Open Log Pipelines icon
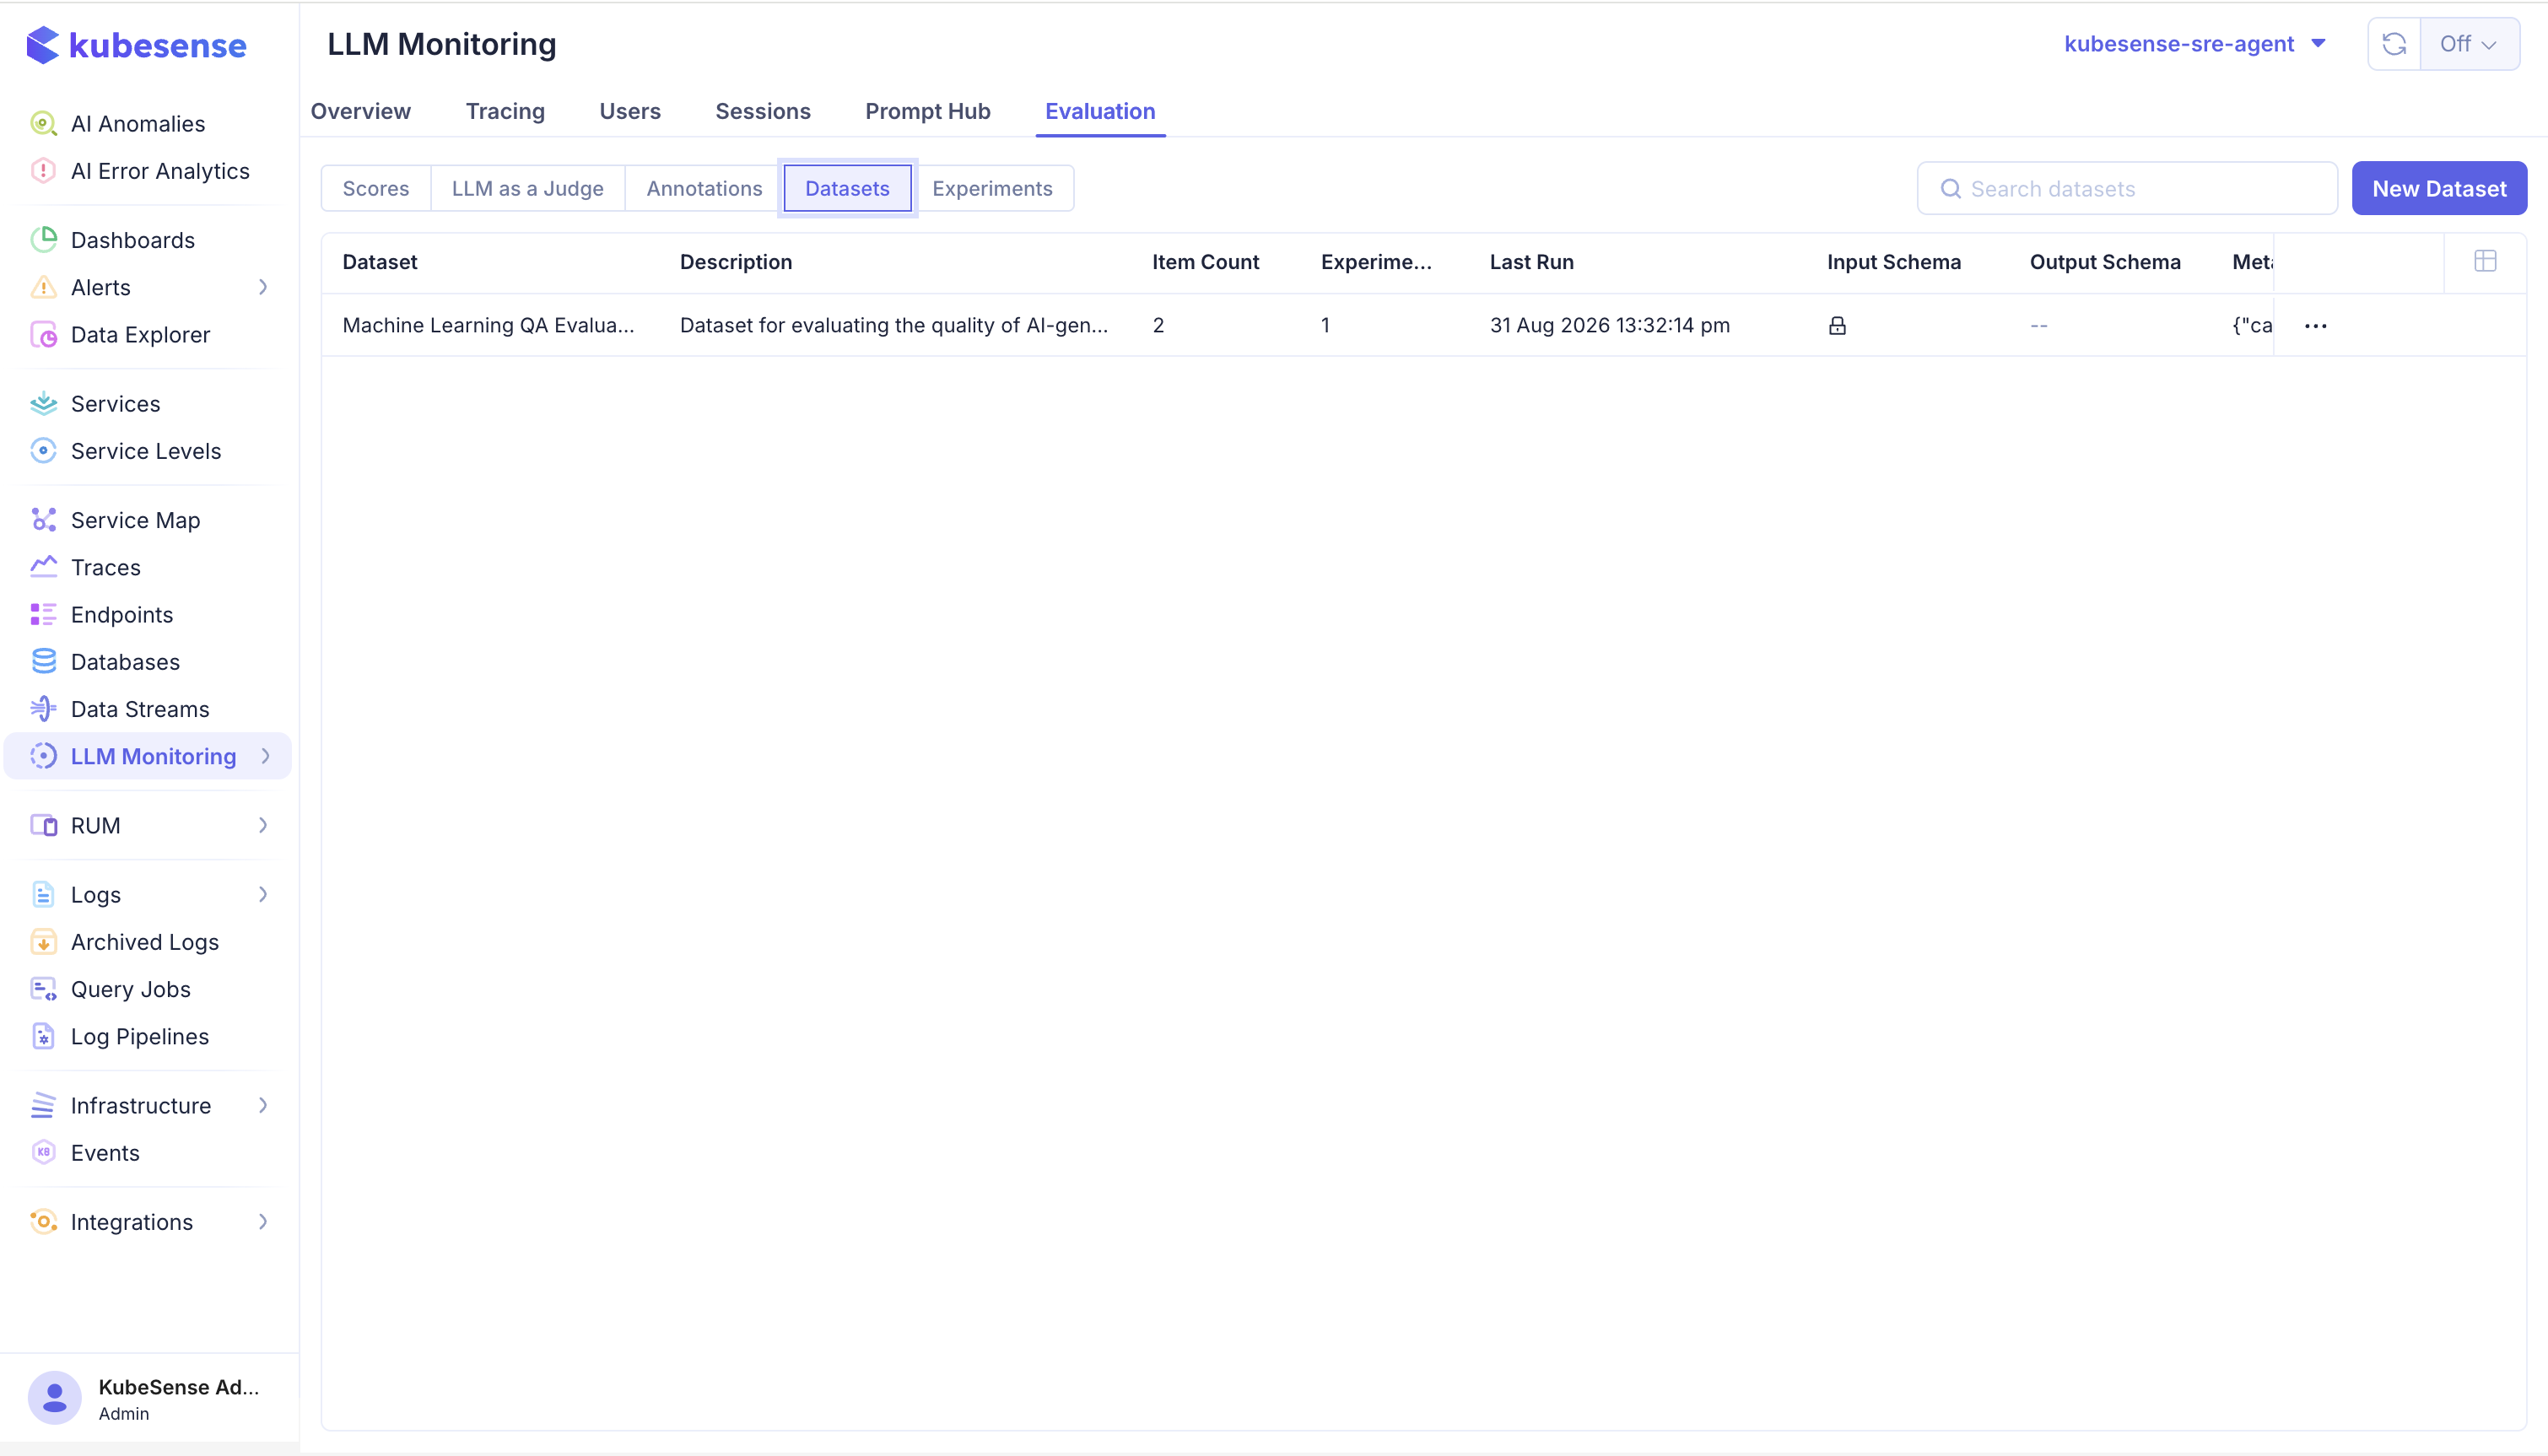 click(43, 1037)
